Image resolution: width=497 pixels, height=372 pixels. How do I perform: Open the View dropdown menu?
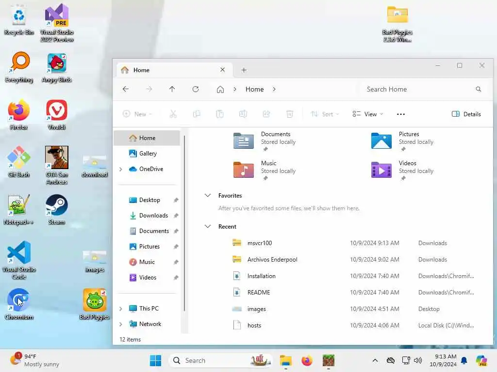coord(368,114)
